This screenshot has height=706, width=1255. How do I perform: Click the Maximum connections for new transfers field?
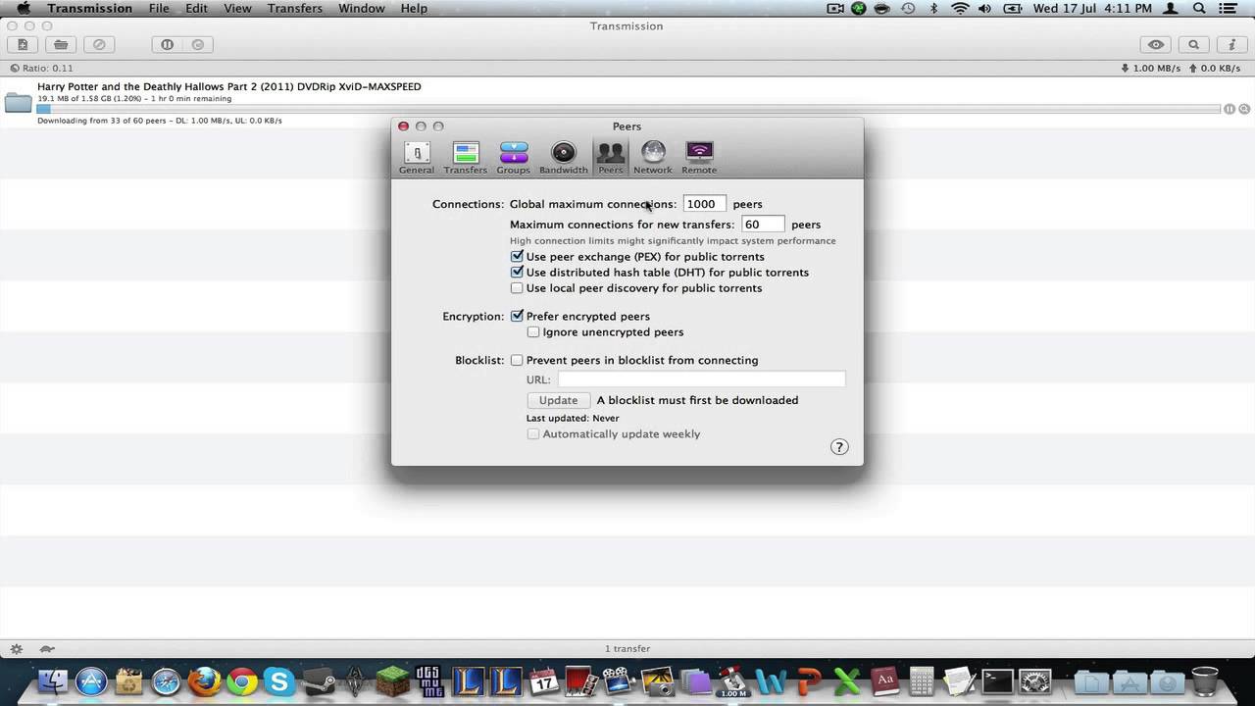763,225
